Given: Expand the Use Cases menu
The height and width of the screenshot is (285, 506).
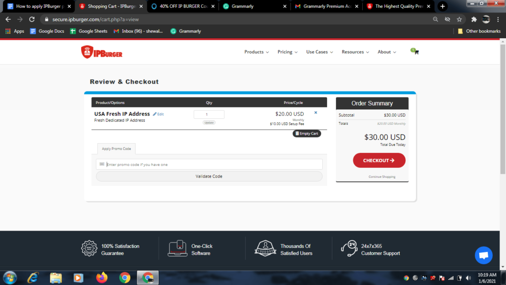Looking at the screenshot, I should tap(320, 51).
